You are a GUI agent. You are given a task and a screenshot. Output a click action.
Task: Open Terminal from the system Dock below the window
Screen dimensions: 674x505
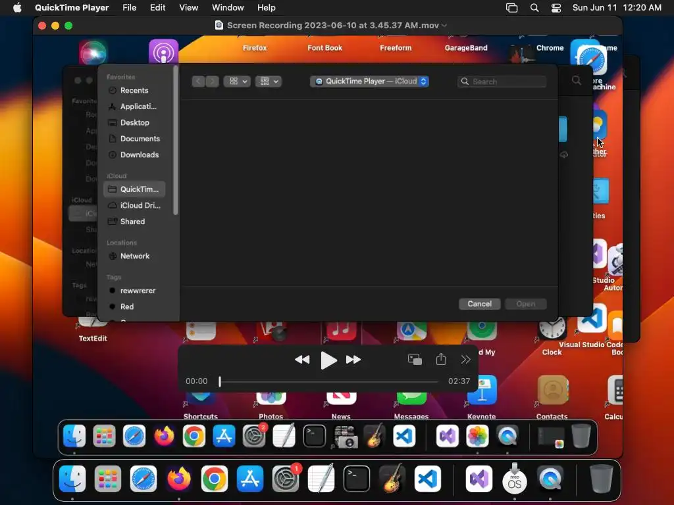[x=357, y=479]
